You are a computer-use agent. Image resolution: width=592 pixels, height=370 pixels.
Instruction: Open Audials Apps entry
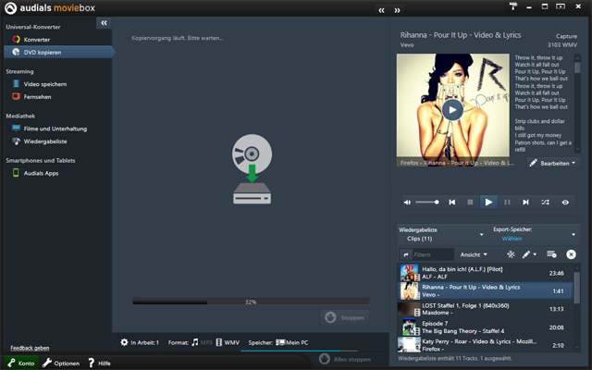(41, 173)
